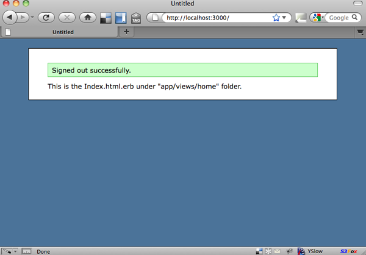366x255 pixels.
Task: Expand the back/forward history dropdown arrow
Action: tap(32, 17)
